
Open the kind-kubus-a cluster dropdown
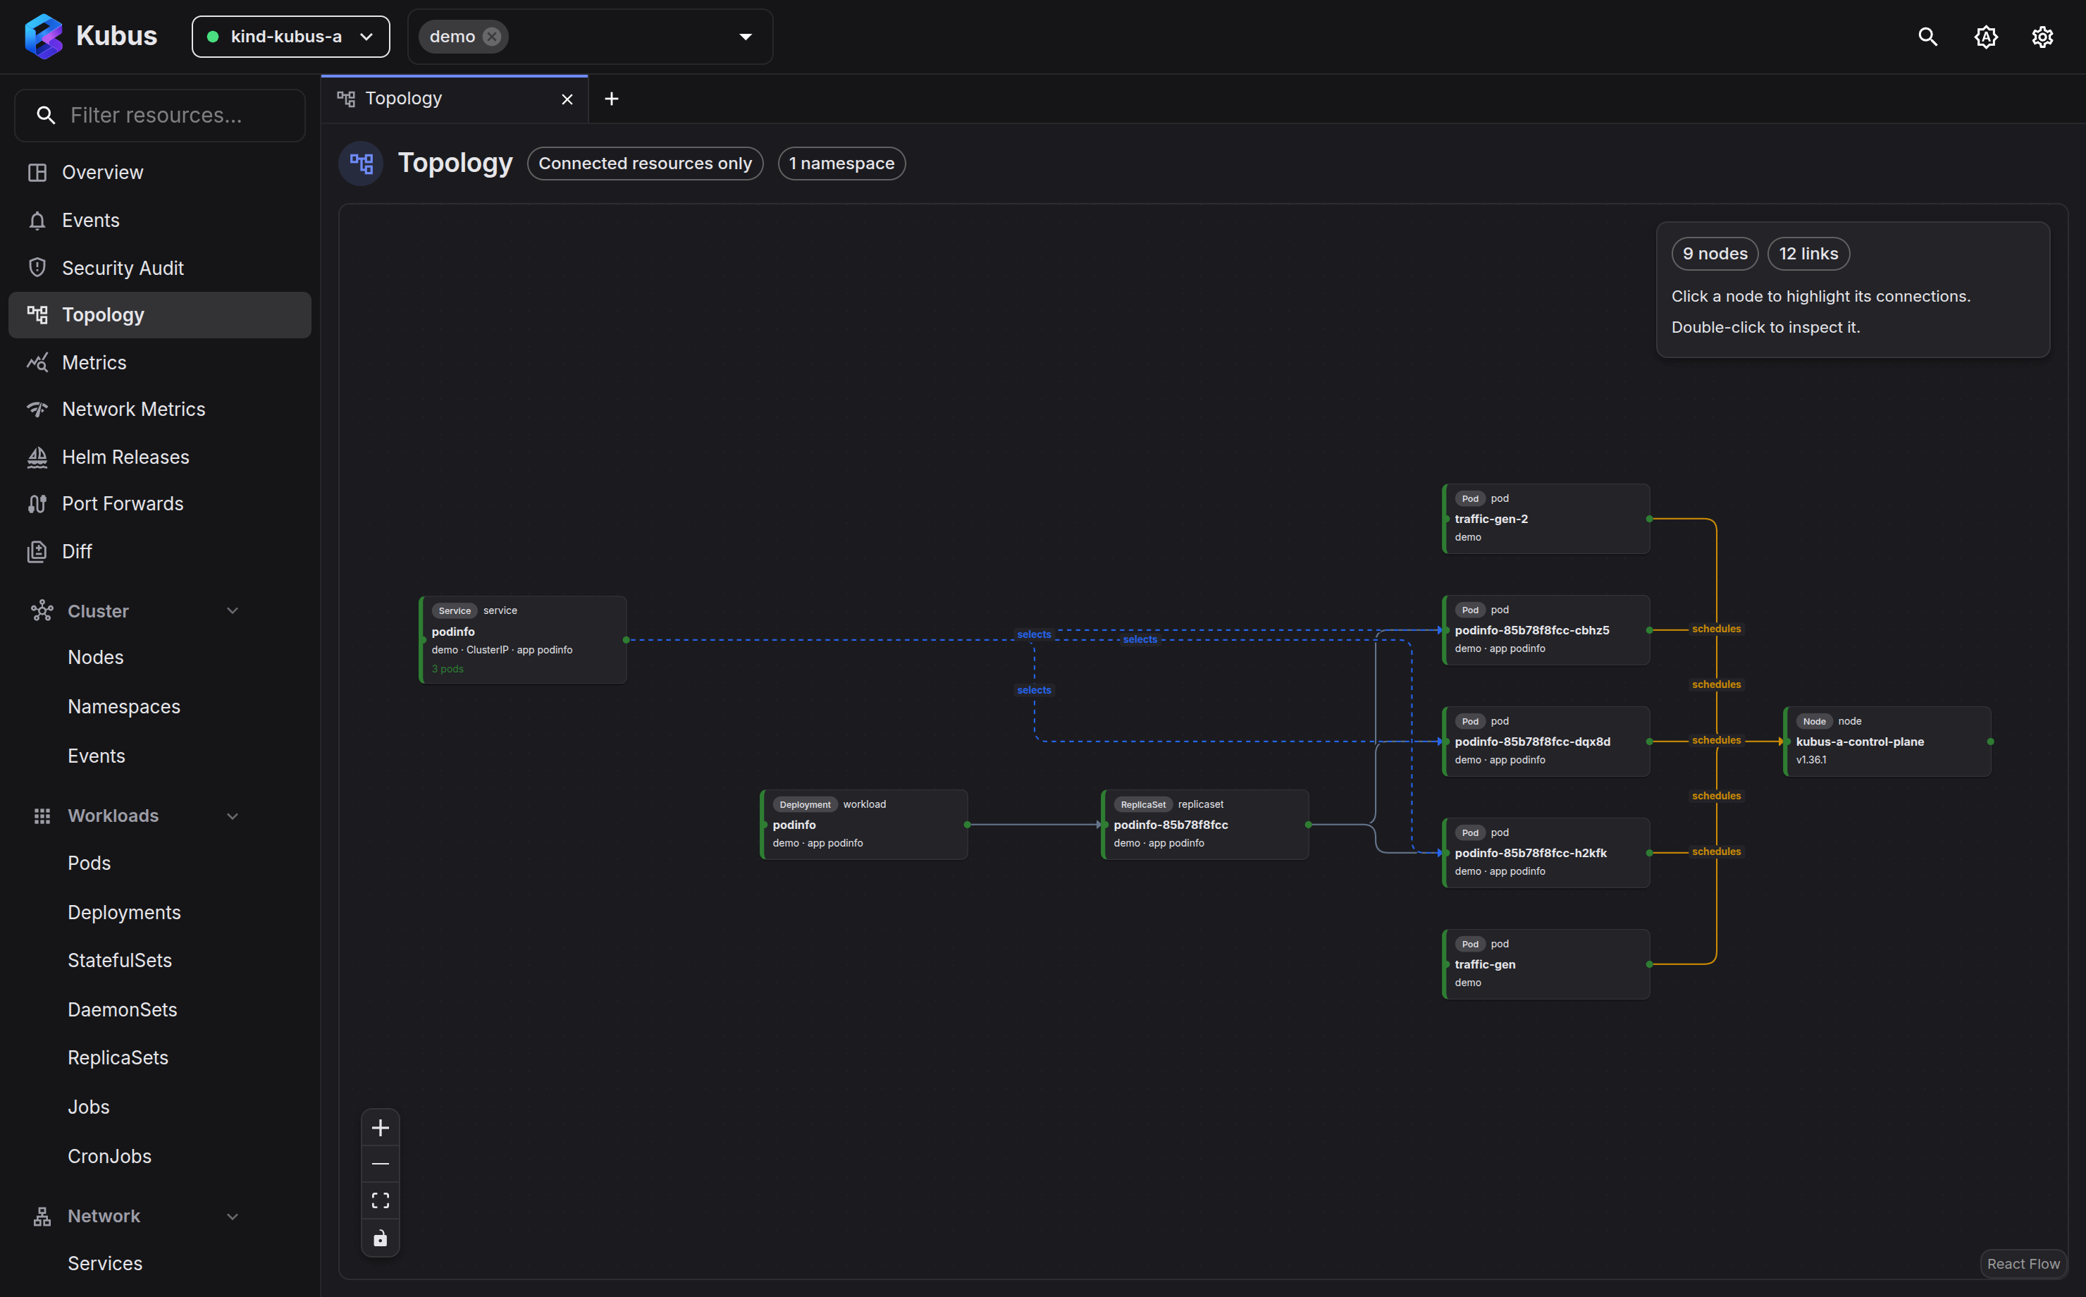tap(290, 37)
